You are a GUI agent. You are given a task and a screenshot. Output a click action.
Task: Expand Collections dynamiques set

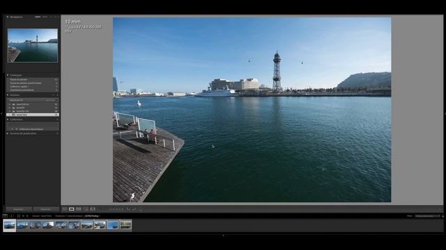13,129
